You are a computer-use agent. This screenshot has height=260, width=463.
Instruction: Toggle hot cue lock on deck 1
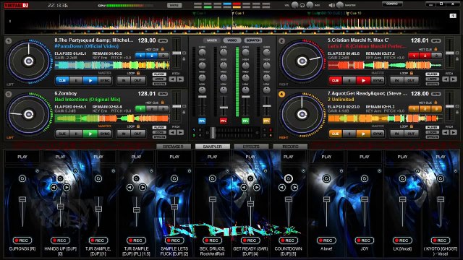coord(162,49)
